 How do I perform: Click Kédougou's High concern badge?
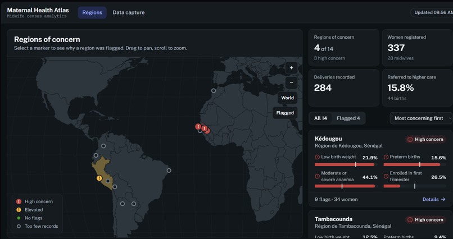(425, 140)
